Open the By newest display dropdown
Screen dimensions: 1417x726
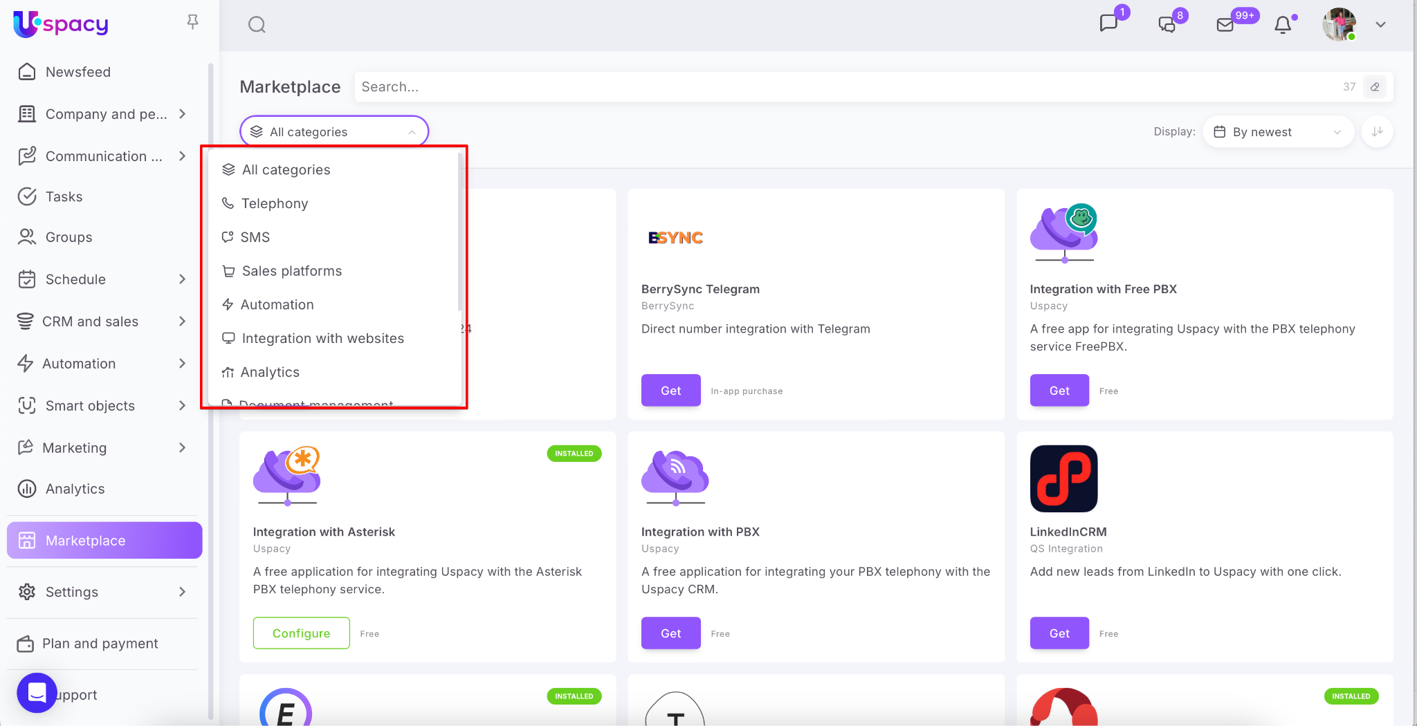(x=1277, y=131)
